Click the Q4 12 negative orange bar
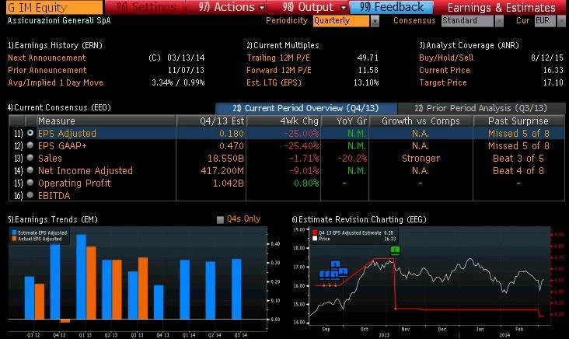Viewport: 569px width, 339px height. coord(65,321)
